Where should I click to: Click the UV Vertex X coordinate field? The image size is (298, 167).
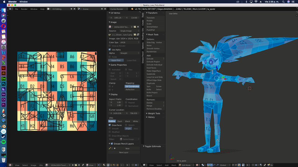pos(116,18)
